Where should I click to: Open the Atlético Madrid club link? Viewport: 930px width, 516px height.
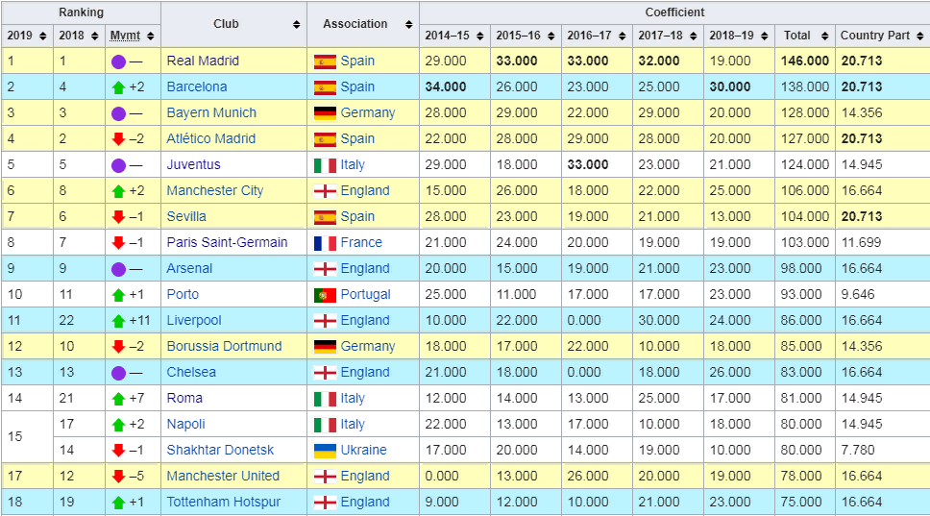[x=211, y=138]
